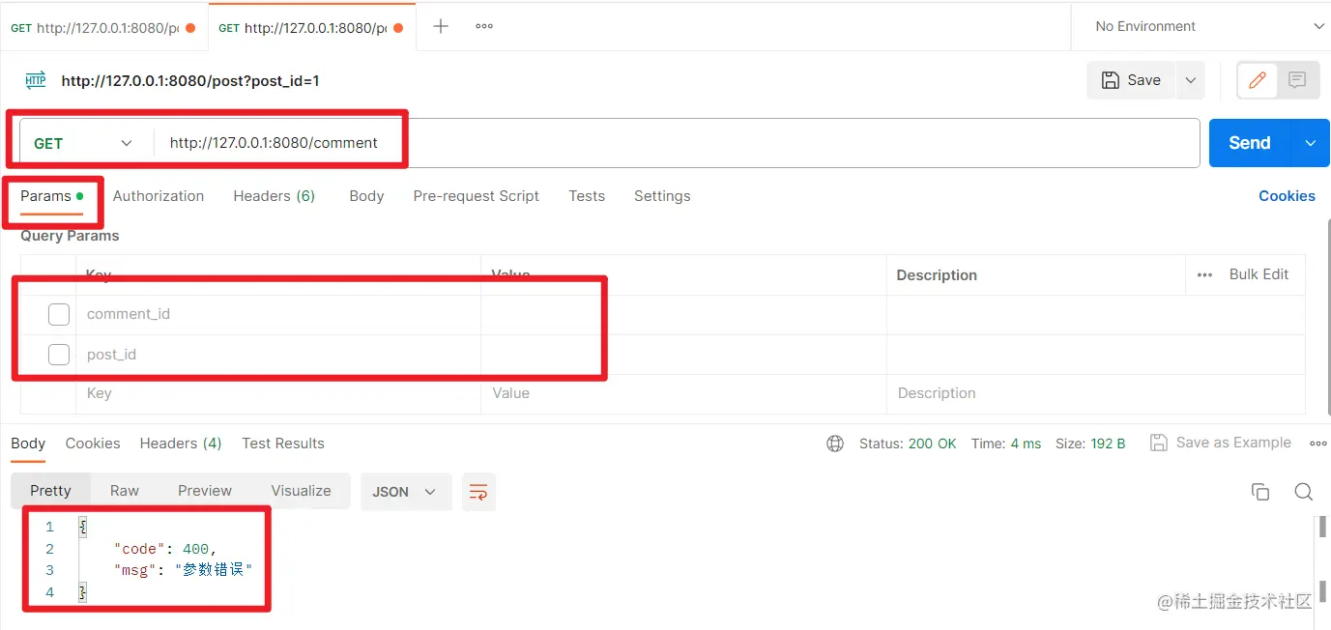Click the post_id key text
The image size is (1331, 630).
(x=112, y=355)
